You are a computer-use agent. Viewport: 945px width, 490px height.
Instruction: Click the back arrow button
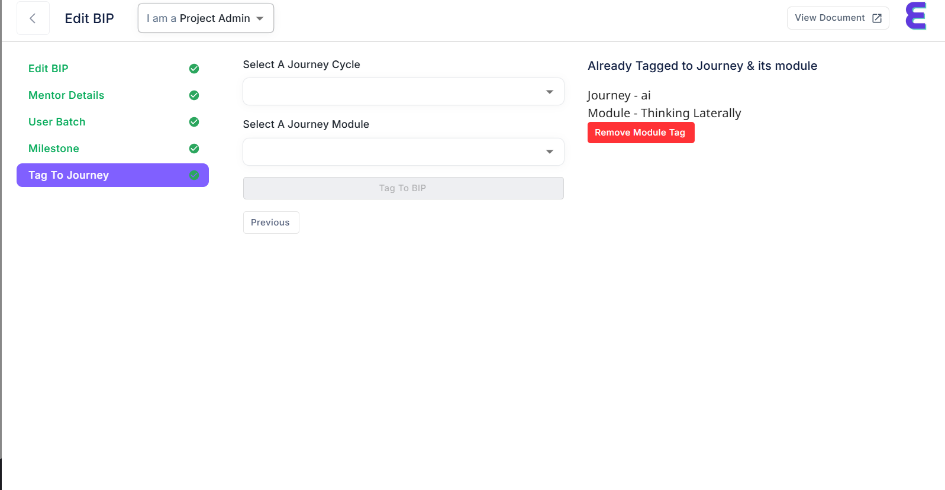(x=33, y=18)
